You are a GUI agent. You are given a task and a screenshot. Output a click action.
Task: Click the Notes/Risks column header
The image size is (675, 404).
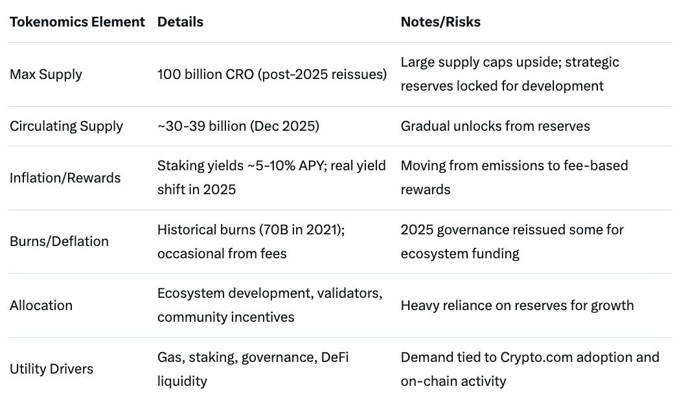pos(440,22)
